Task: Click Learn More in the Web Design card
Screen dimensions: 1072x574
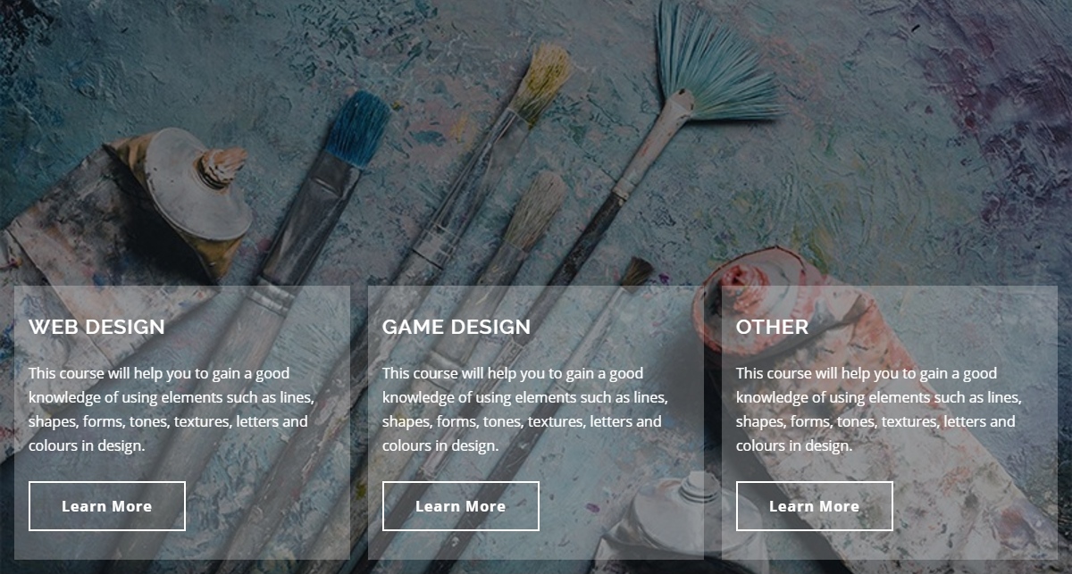Action: coord(107,506)
